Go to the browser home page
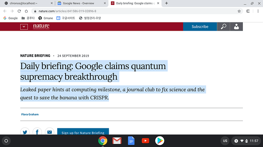Image resolution: width=263 pixels, height=147 pixels. (26, 11)
